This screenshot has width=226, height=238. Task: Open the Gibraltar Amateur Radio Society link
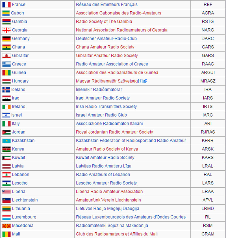click(107, 55)
